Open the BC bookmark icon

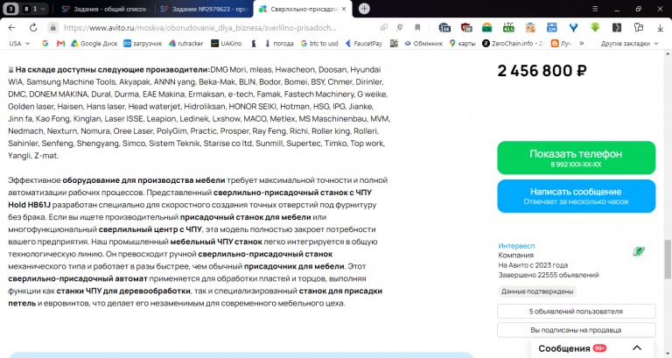coord(394,43)
